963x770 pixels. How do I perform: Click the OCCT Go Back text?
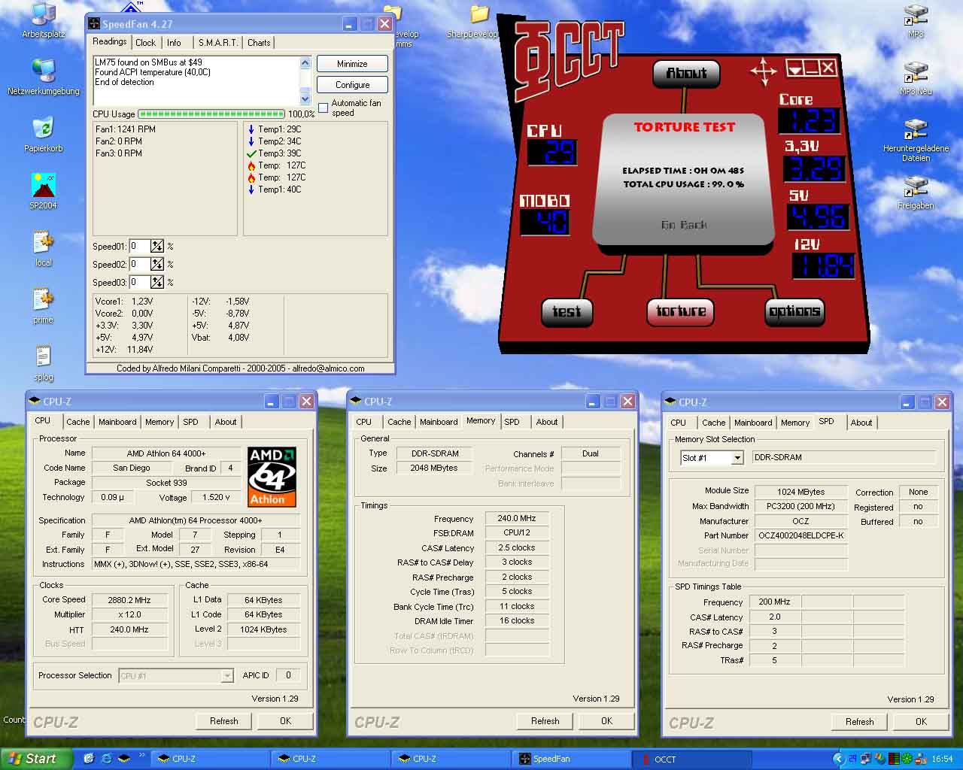point(684,225)
